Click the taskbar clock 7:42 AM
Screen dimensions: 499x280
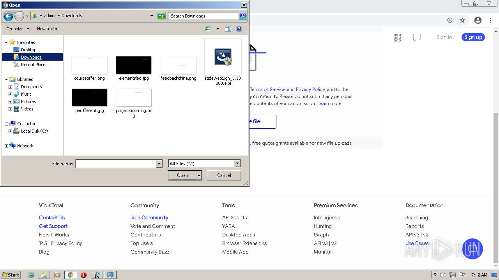(479, 275)
